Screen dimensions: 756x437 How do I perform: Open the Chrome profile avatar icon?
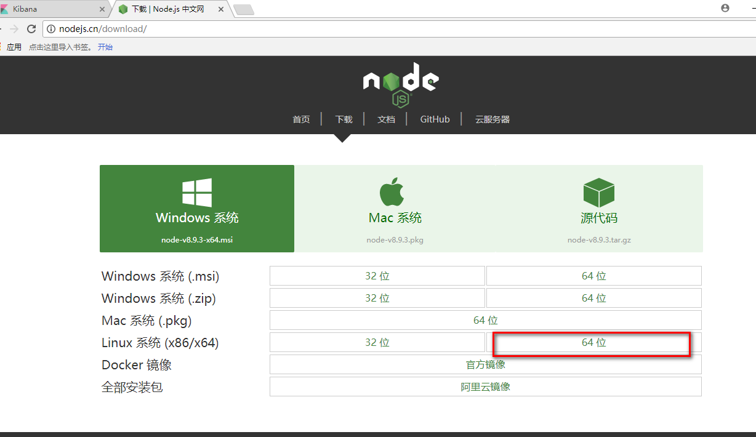[x=725, y=8]
